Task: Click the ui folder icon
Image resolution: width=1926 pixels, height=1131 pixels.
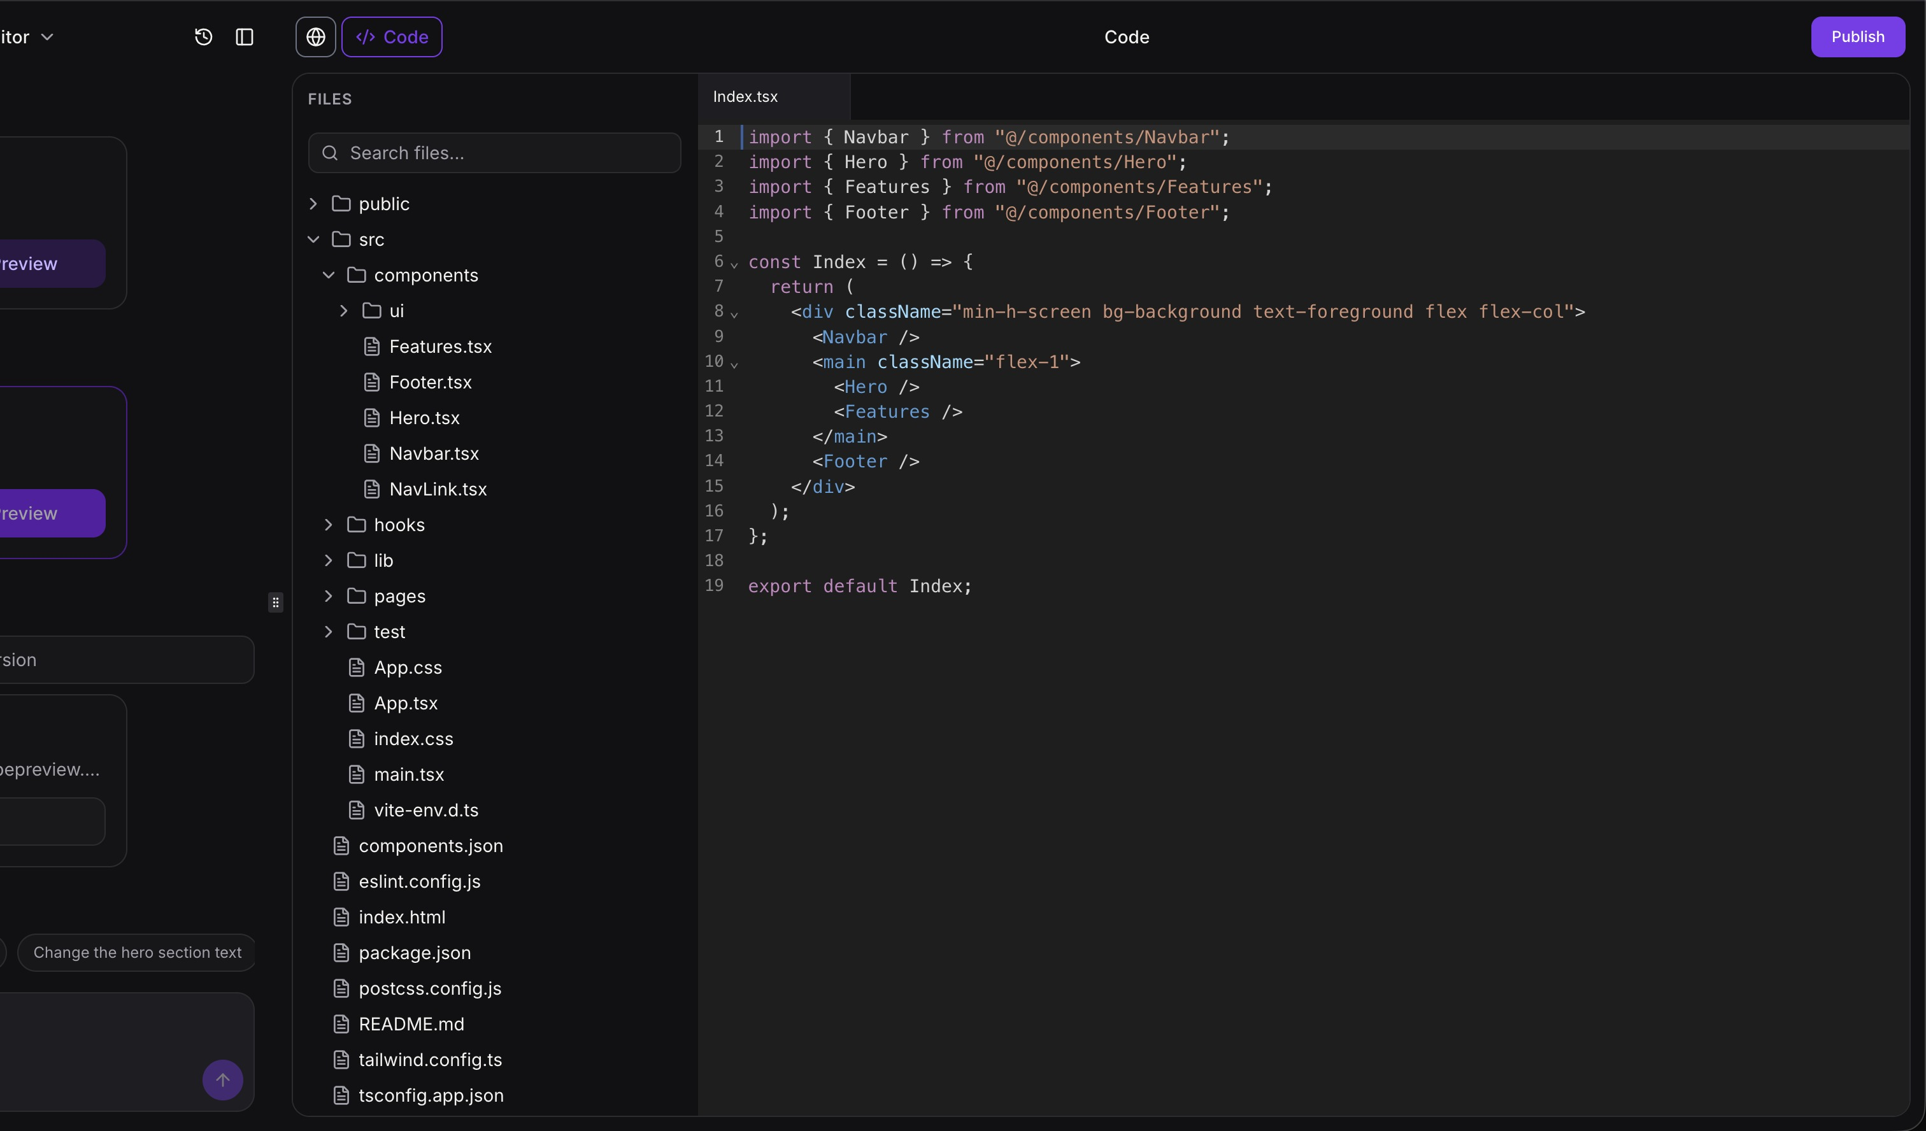Action: [x=371, y=310]
